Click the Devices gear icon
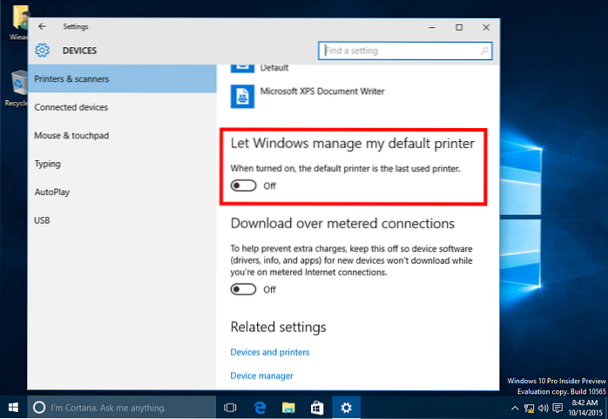This screenshot has width=608, height=419. tap(42, 51)
